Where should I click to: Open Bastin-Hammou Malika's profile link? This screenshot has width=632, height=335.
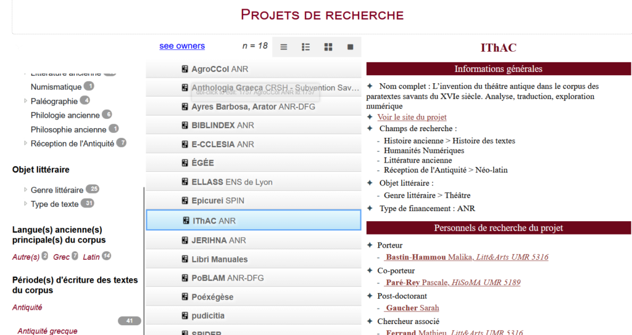466,257
